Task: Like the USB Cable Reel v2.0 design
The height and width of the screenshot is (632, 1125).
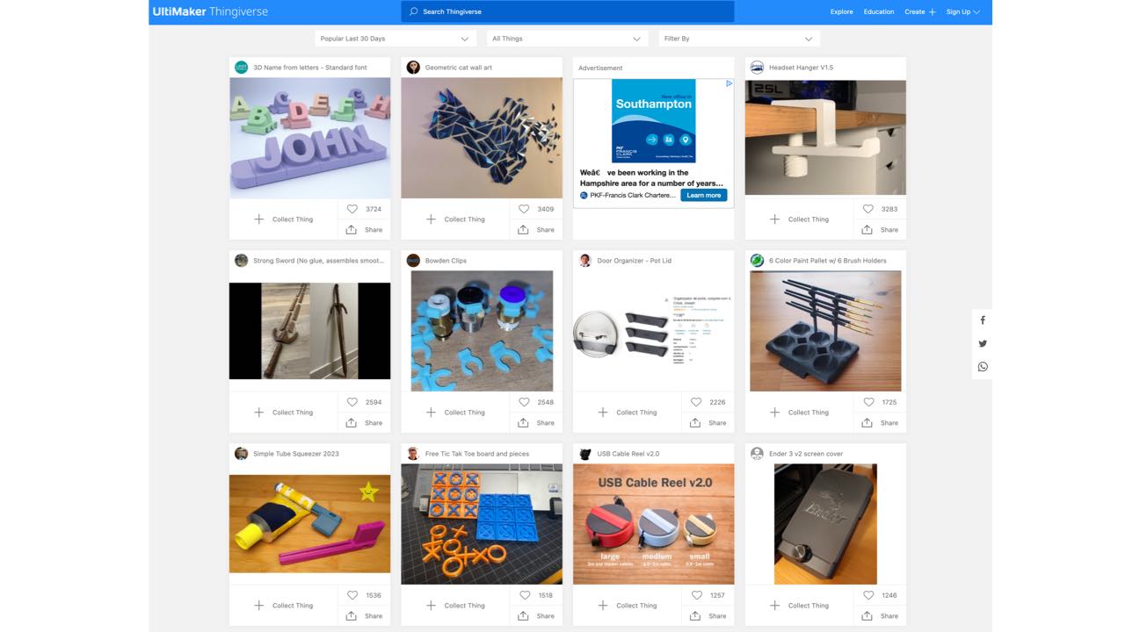Action: (x=696, y=594)
